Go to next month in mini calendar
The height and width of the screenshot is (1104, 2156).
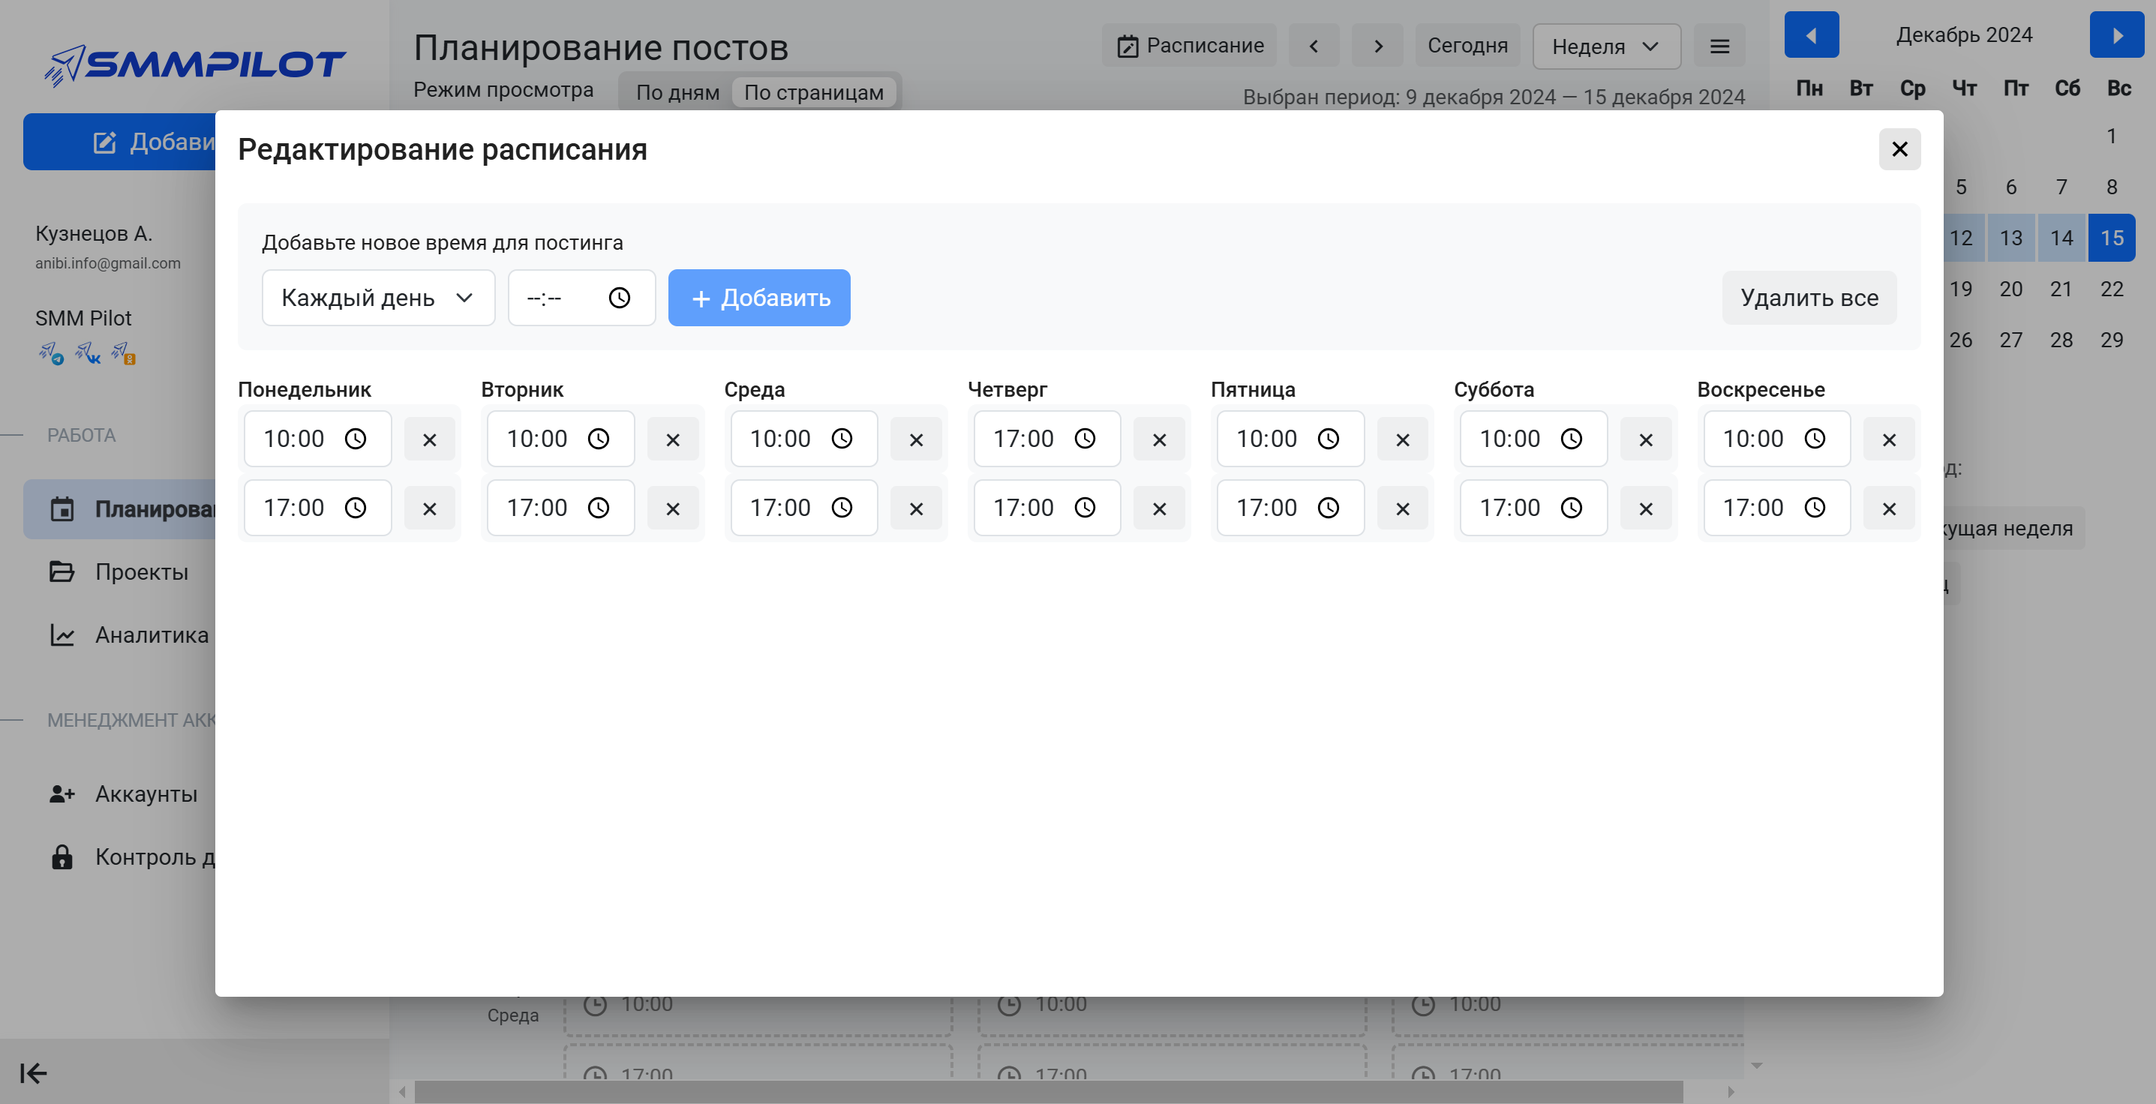2117,35
